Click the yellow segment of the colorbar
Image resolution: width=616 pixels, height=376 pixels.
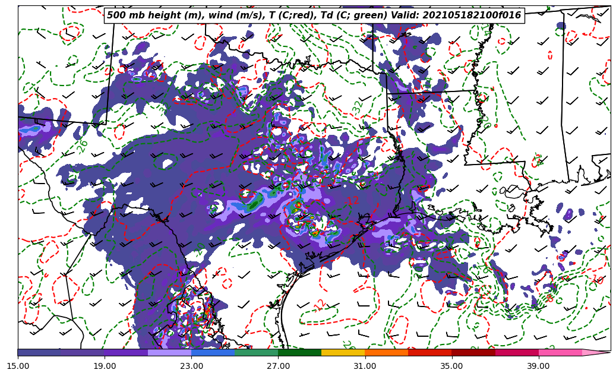343,352
